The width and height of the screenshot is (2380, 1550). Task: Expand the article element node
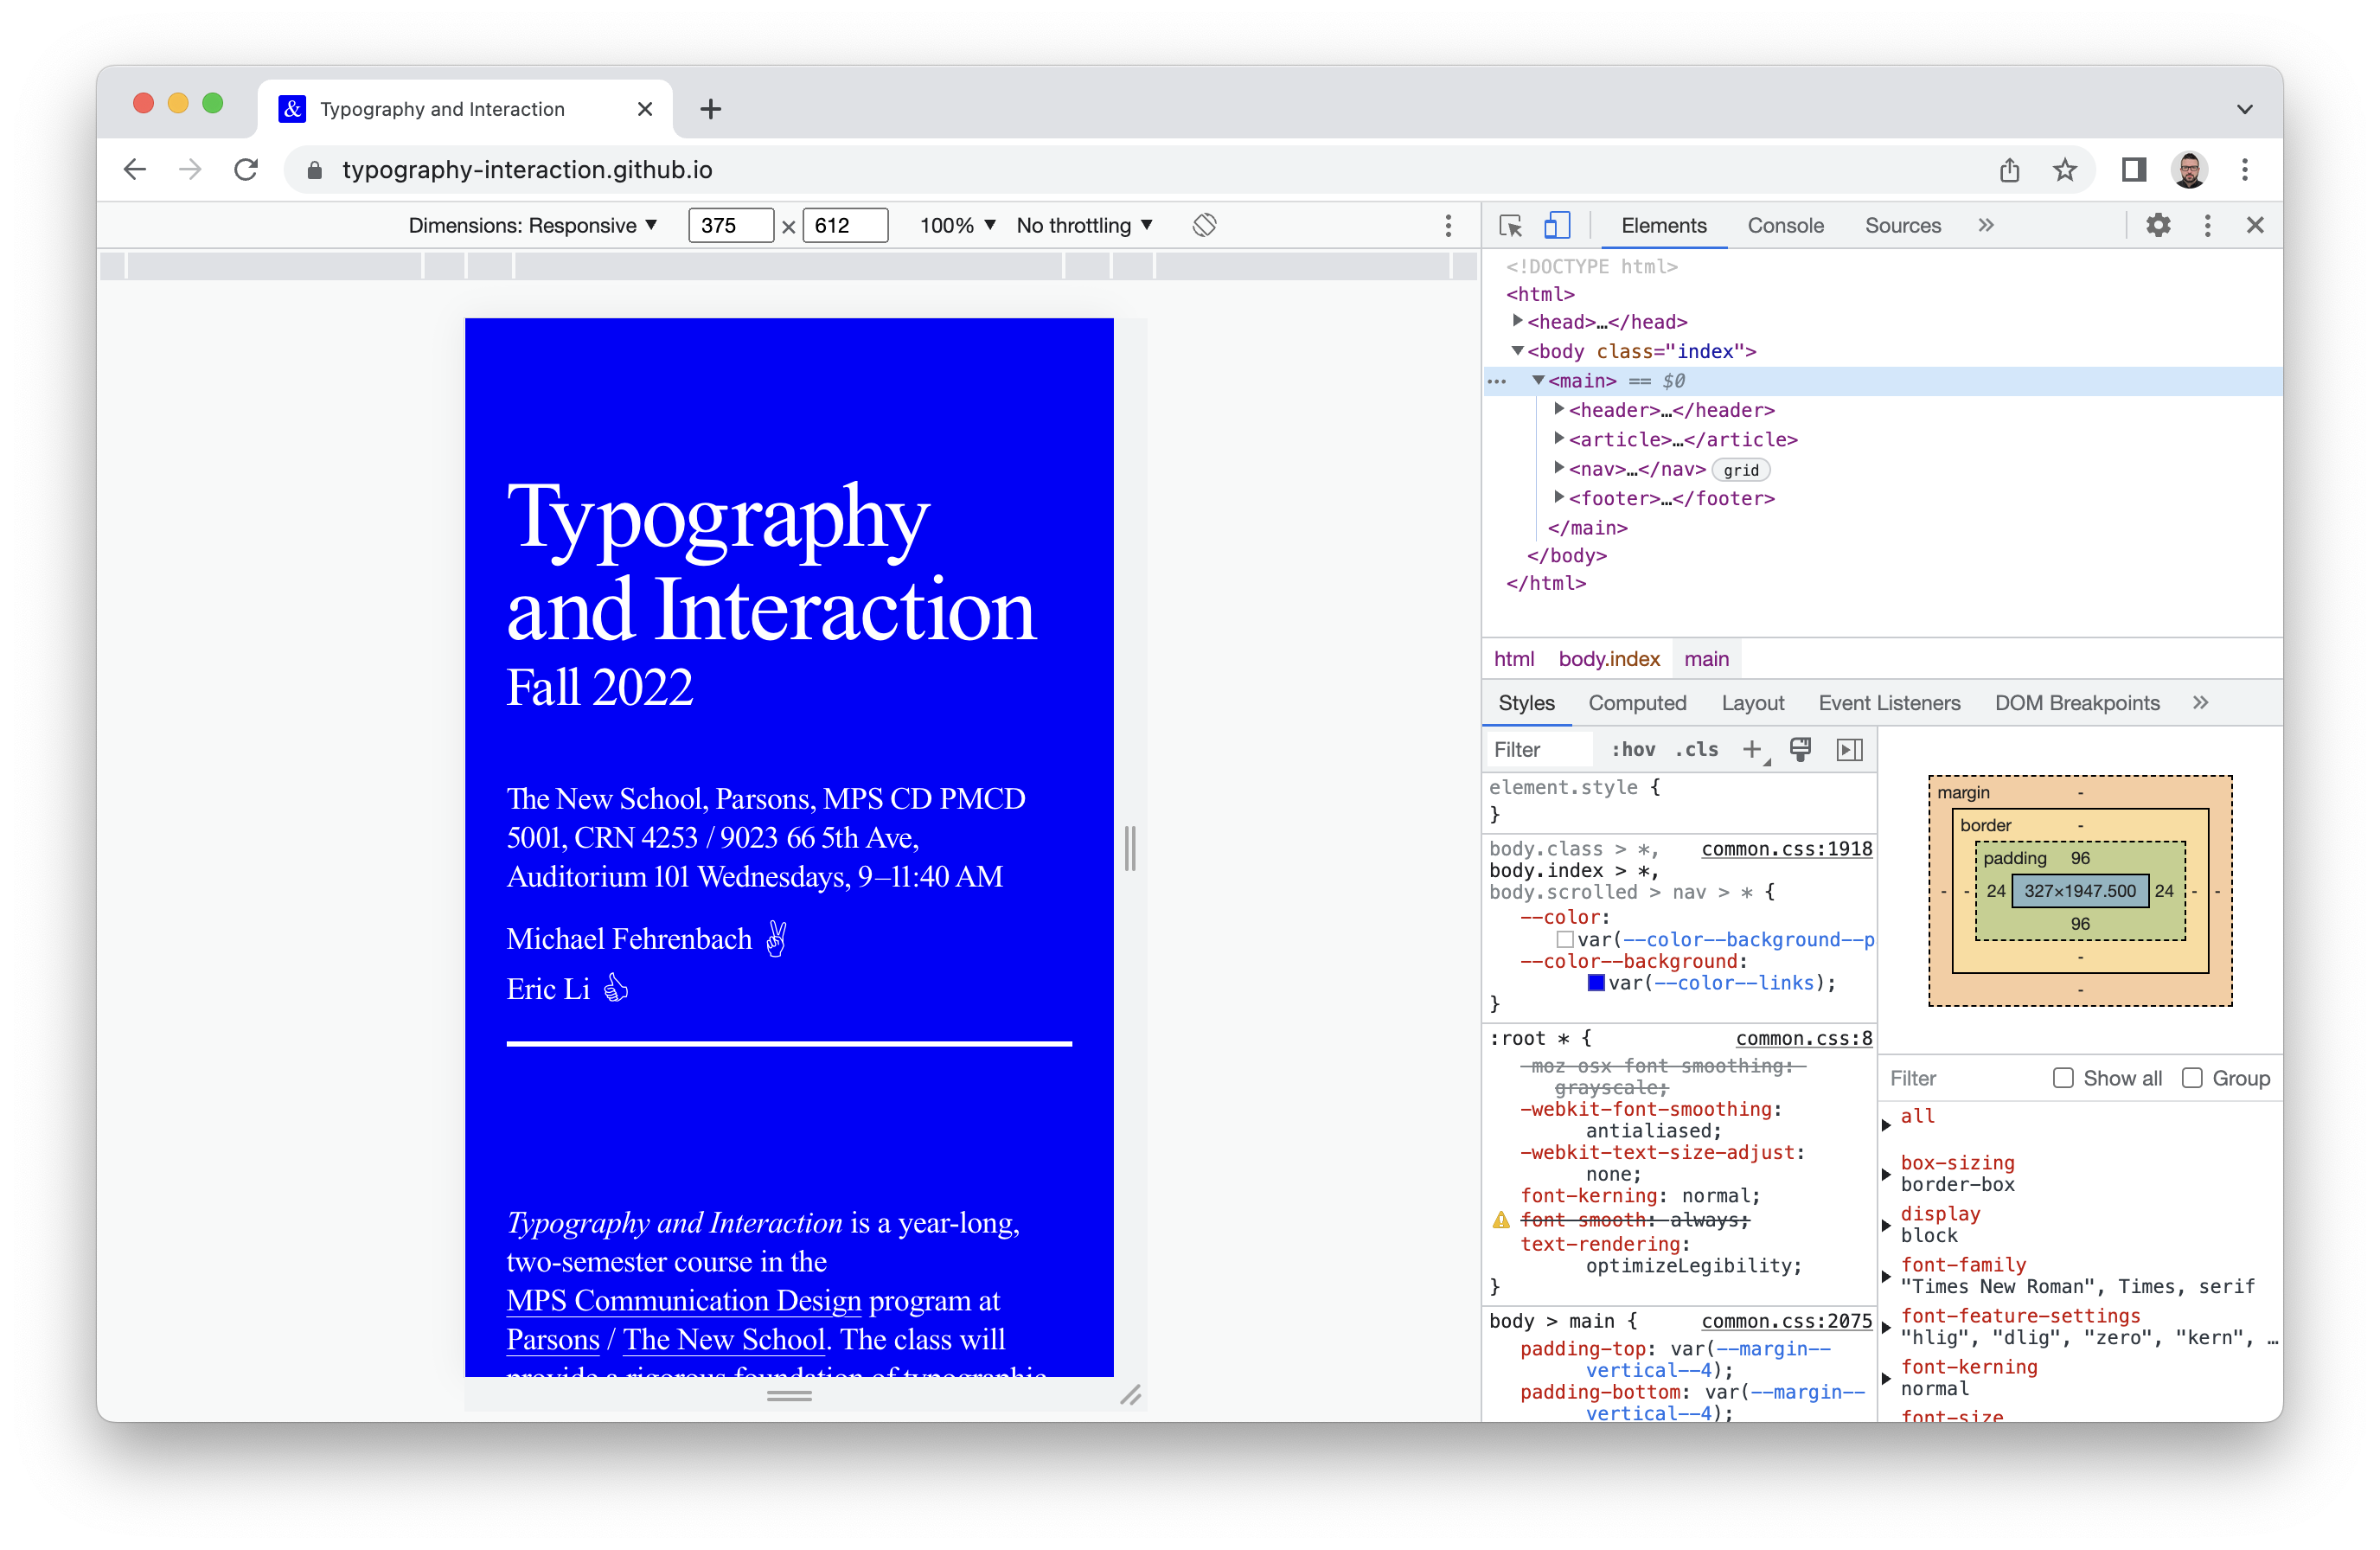coord(1559,438)
